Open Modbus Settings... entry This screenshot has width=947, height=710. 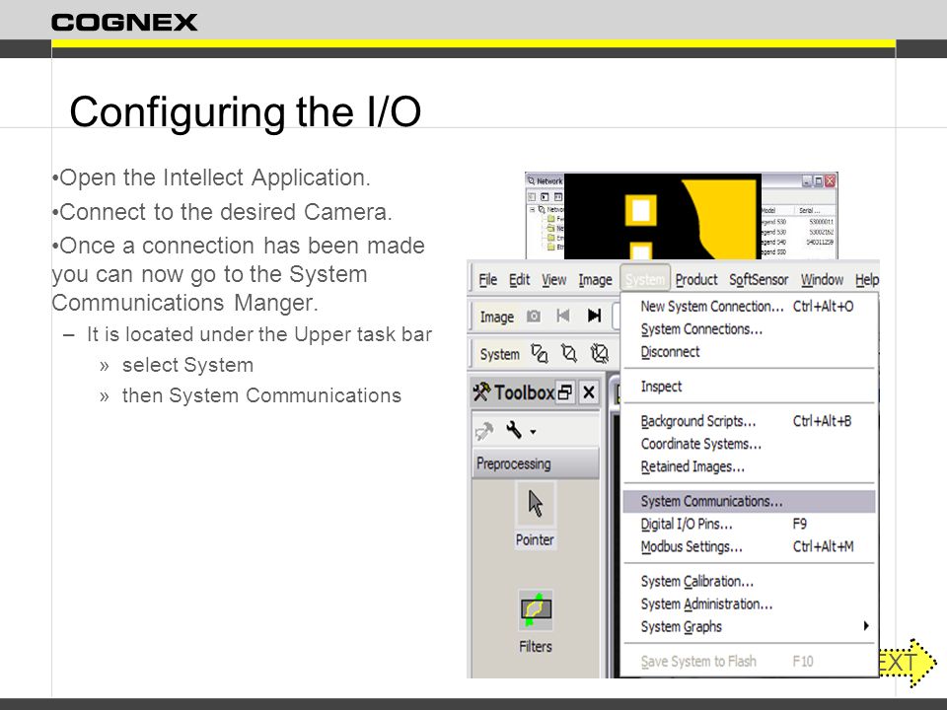point(749,547)
